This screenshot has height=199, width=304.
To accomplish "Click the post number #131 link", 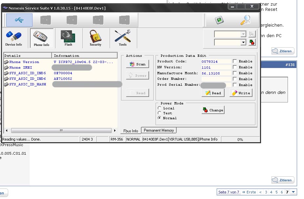I will [290, 65].
